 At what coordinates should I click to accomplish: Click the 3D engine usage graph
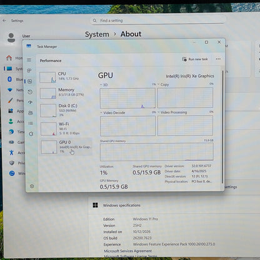(x=127, y=98)
